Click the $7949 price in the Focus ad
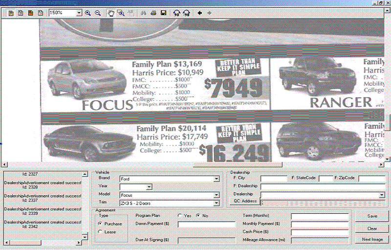The height and width of the screenshot is (250, 391). tap(234, 88)
